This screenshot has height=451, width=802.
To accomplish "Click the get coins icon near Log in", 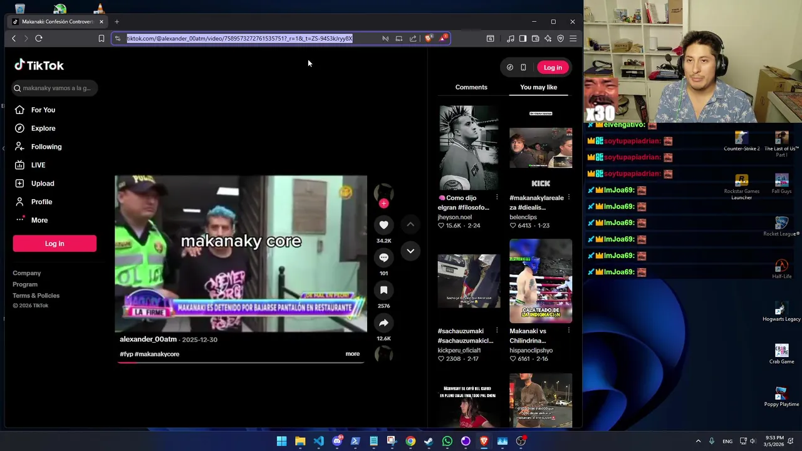I will point(510,68).
